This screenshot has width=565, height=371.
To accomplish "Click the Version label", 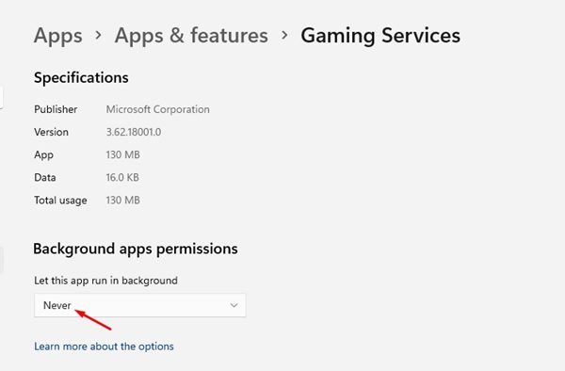I will [x=51, y=132].
